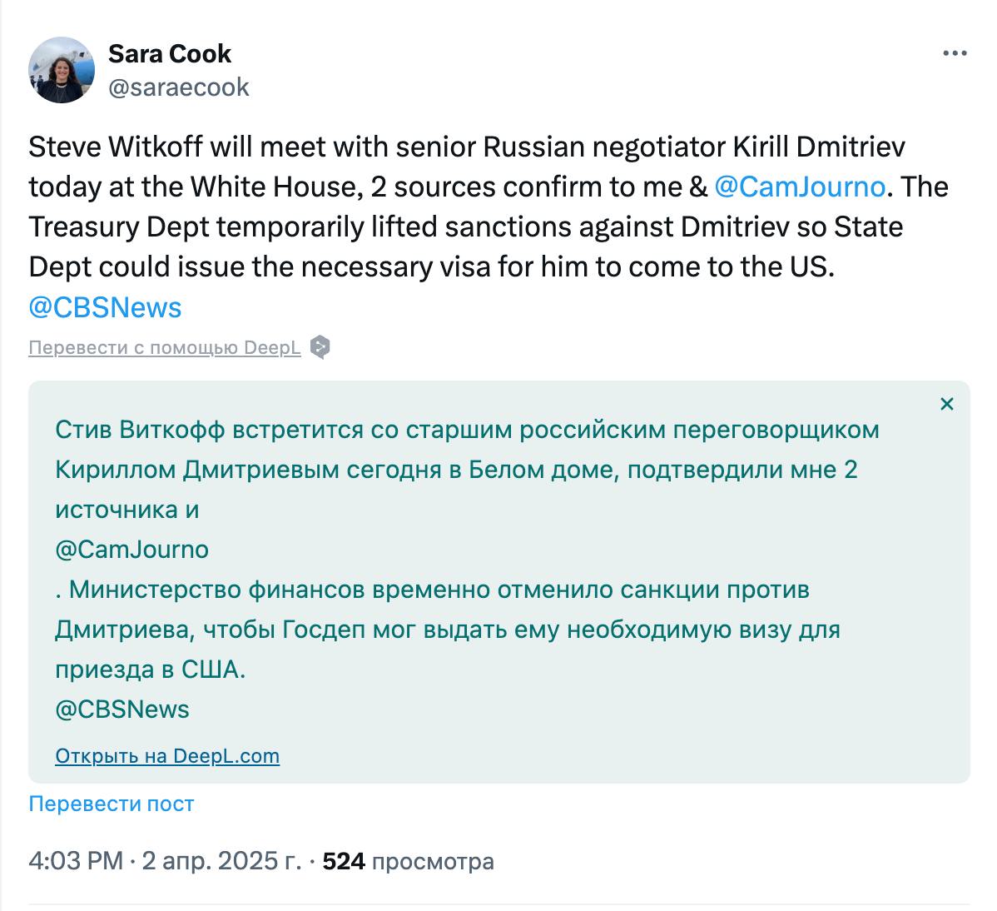The image size is (997, 911).
Task: Click the "2 апр. 2025 г." date
Action: click(x=221, y=861)
